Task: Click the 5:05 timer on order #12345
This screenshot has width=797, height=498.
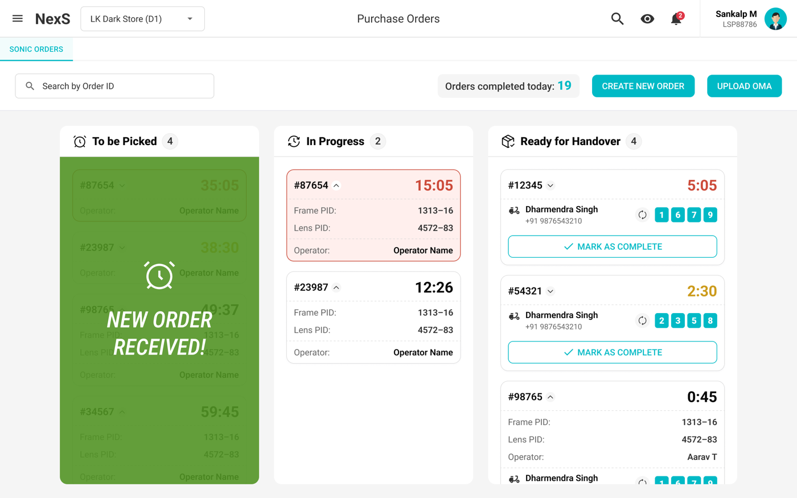Action: [x=702, y=186]
